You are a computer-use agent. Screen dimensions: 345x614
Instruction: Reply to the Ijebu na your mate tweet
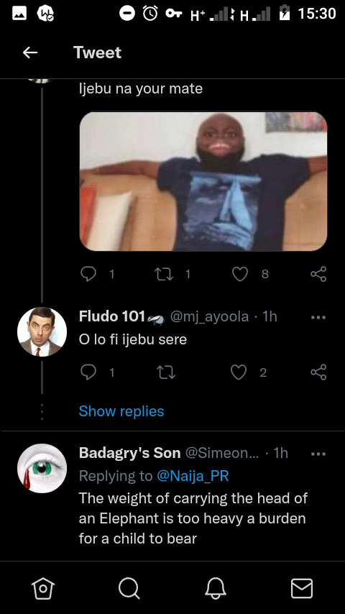(x=88, y=274)
